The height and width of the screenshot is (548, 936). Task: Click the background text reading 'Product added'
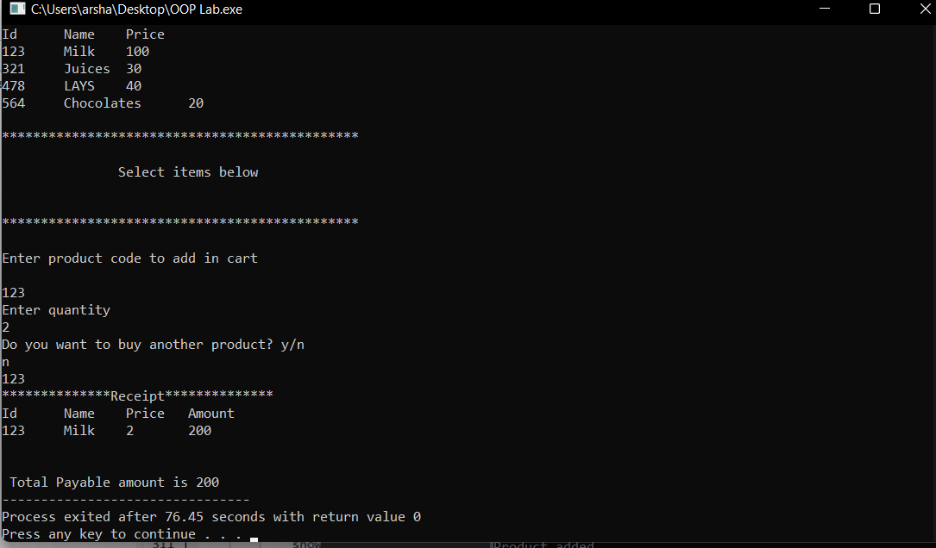click(543, 545)
